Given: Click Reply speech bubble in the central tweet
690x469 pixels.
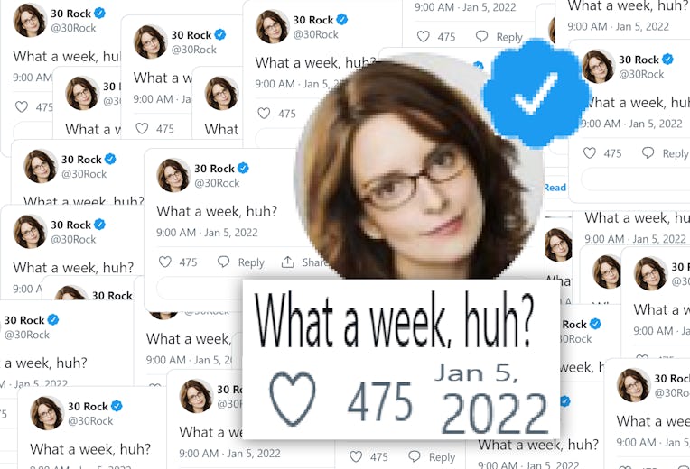Looking at the screenshot, I should 224,262.
